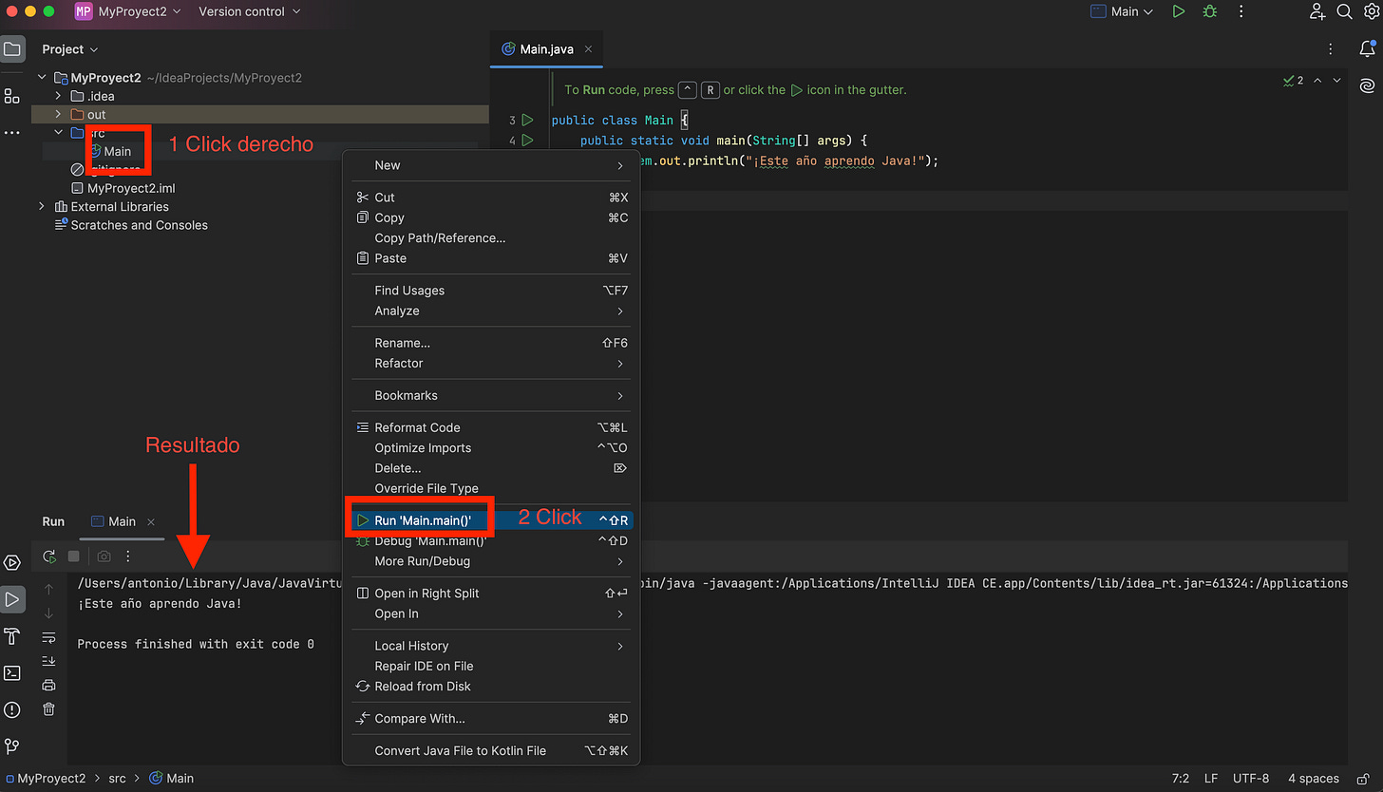This screenshot has height=792, width=1383.
Task: Click gutter run icon beside line 4
Action: (x=527, y=141)
